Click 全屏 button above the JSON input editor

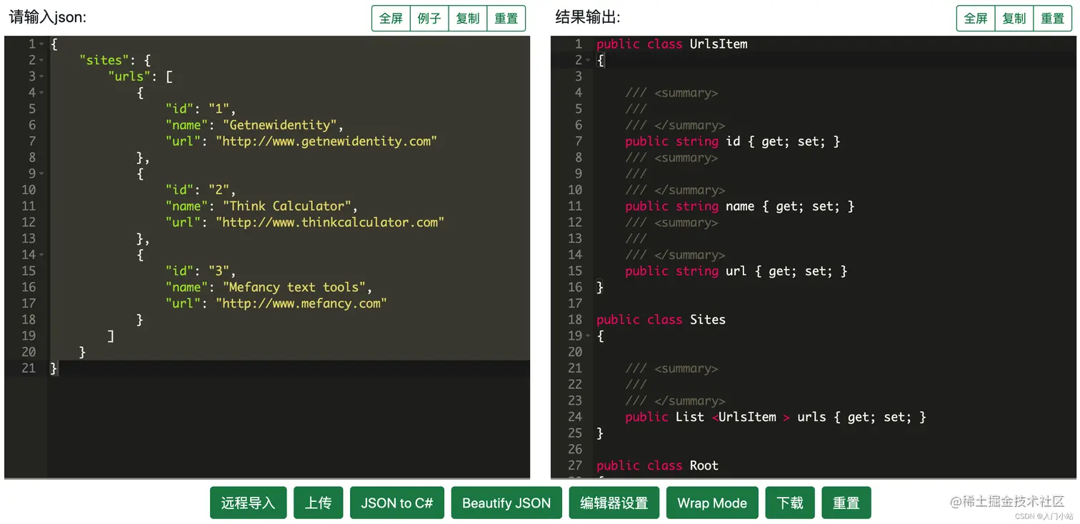pos(391,19)
